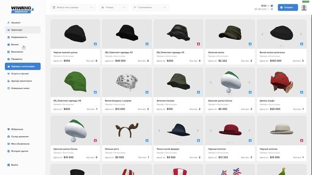The image size is (312, 175).
Task: Click pink gender badge on $15 000 Санты card
Action: pos(96,140)
